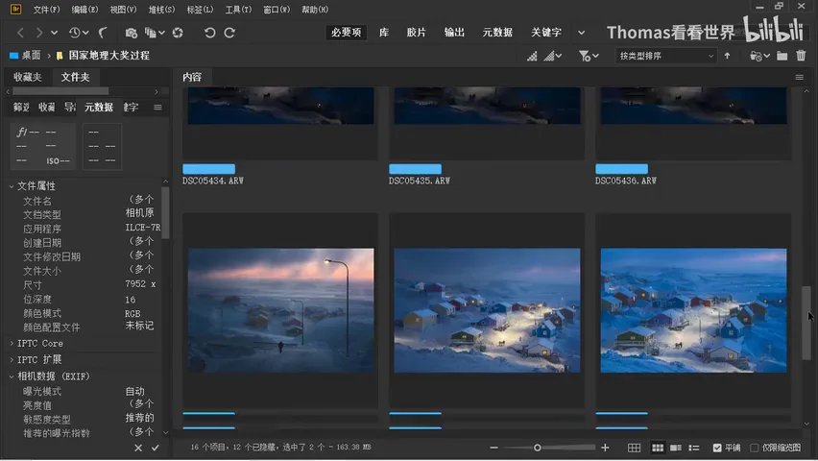Switch to details view icon
This screenshot has height=461, width=818.
pos(676,448)
